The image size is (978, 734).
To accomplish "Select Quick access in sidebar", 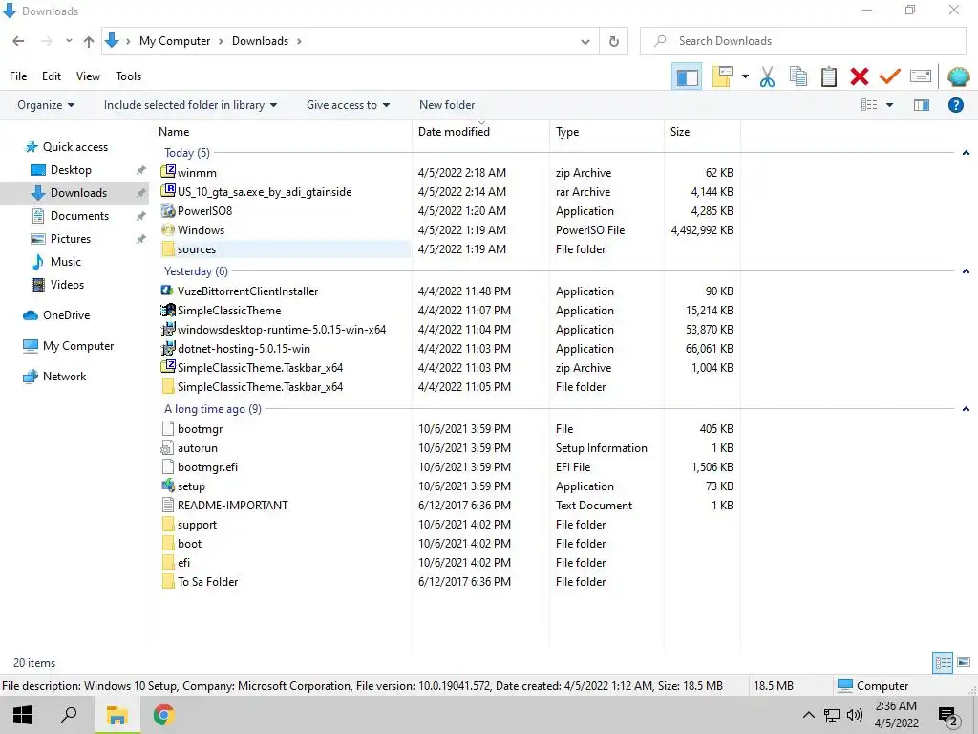I will 74,146.
